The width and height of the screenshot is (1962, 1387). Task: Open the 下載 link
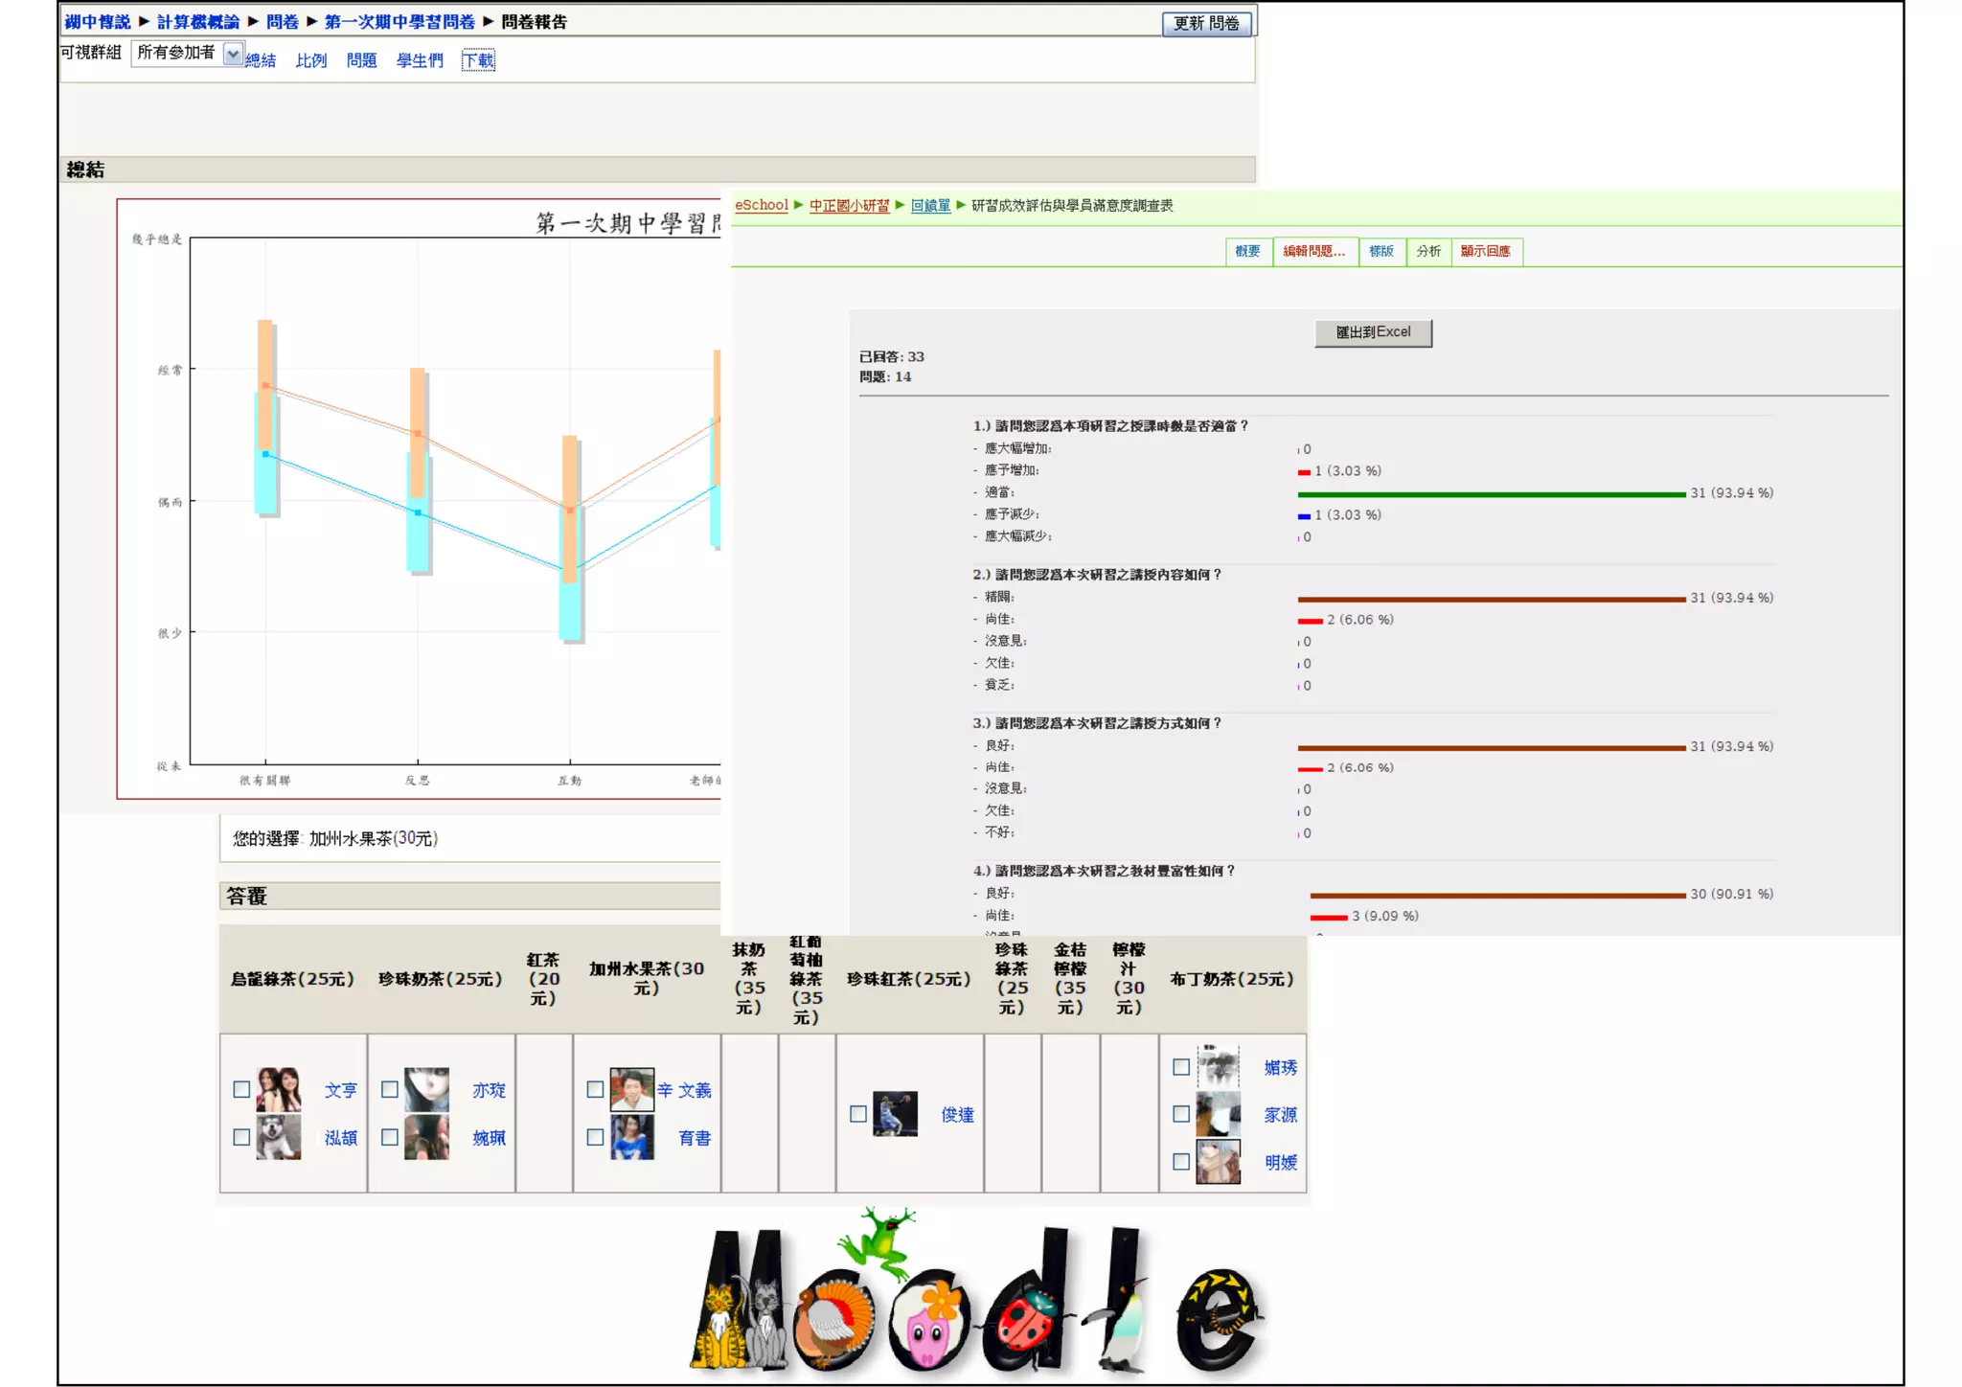point(478,60)
